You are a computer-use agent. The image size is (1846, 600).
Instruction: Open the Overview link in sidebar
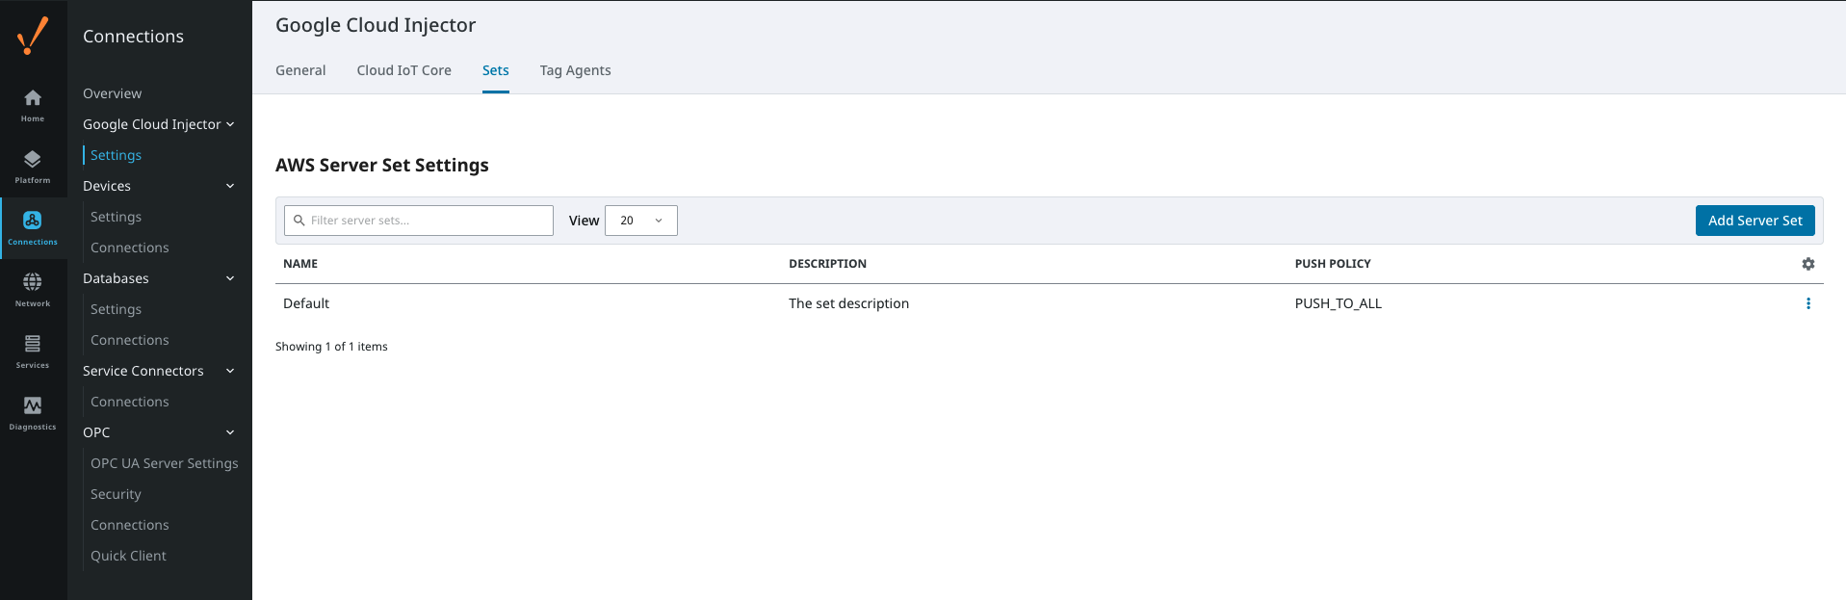[112, 93]
